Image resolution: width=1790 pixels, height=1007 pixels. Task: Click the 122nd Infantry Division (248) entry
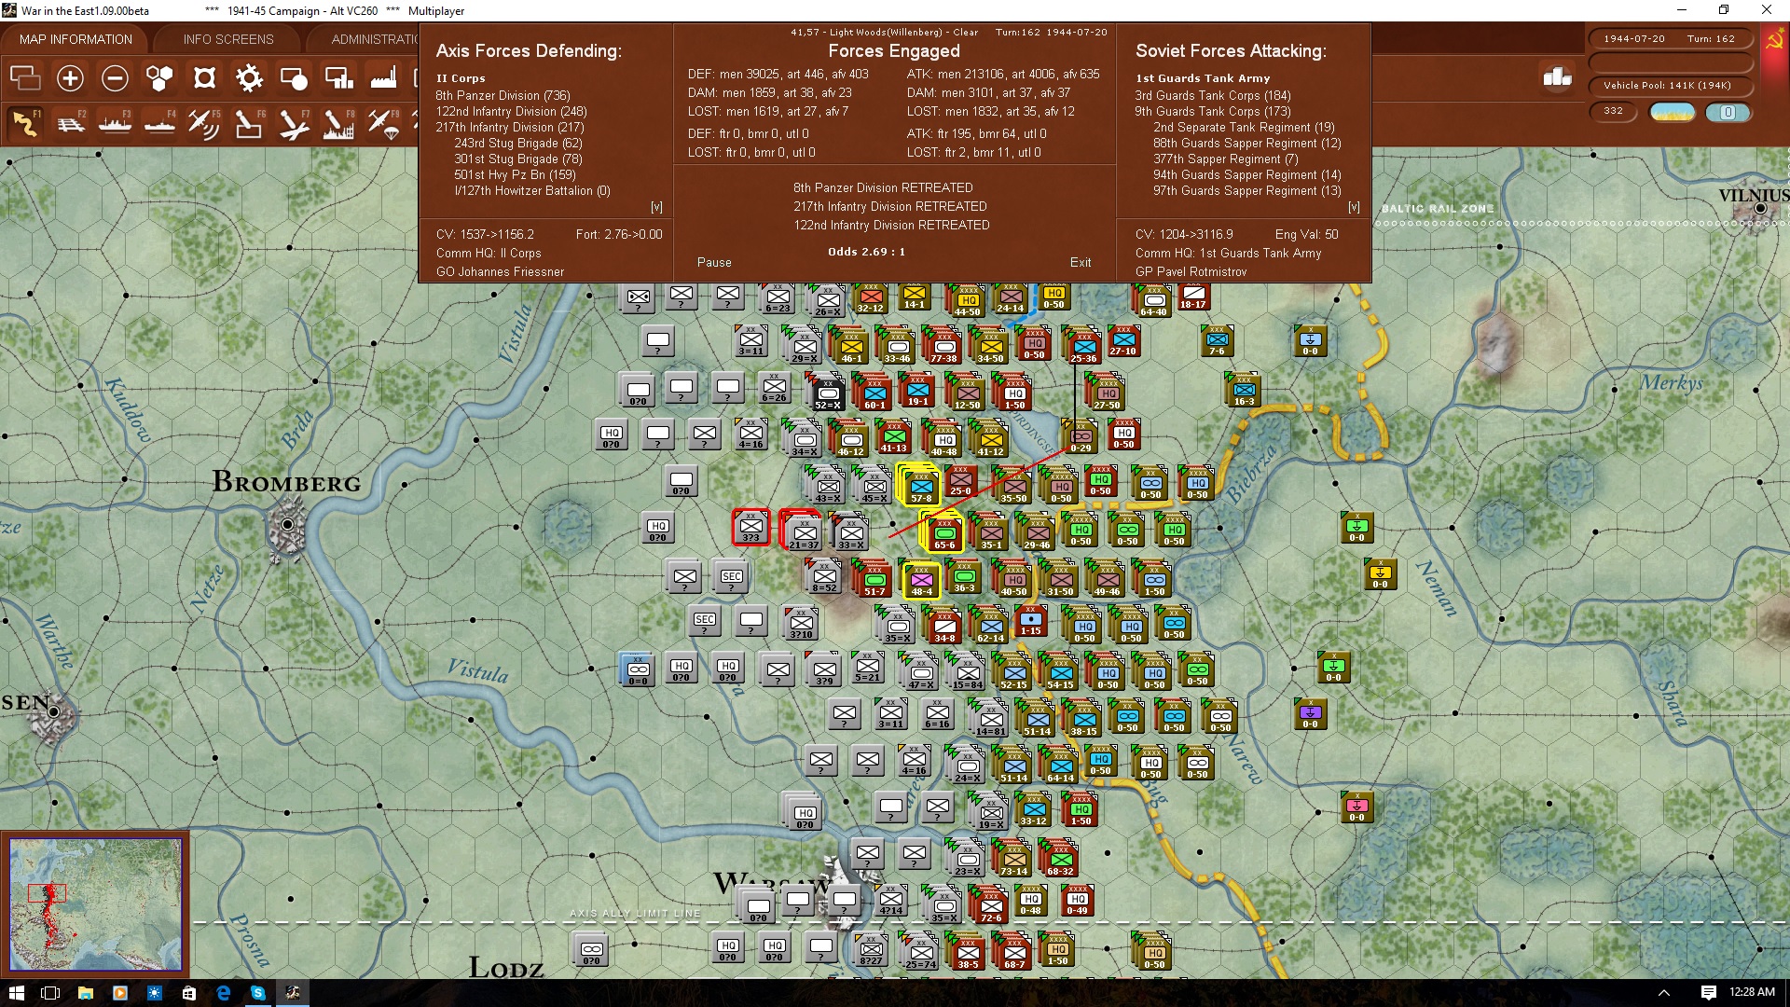pos(511,111)
